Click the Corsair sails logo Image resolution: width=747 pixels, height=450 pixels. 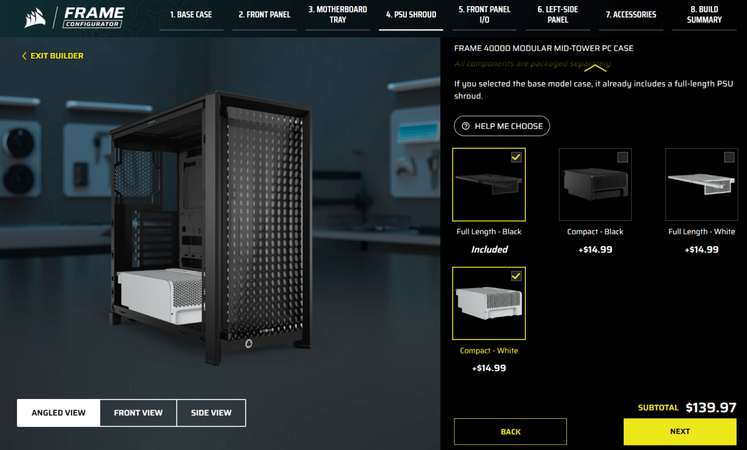(36, 17)
